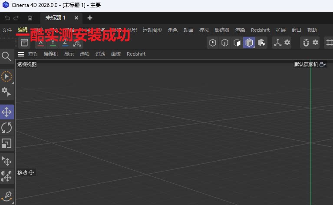This screenshot has width=333, height=205.
Task: Open the 编辑 menu
Action: click(x=23, y=30)
